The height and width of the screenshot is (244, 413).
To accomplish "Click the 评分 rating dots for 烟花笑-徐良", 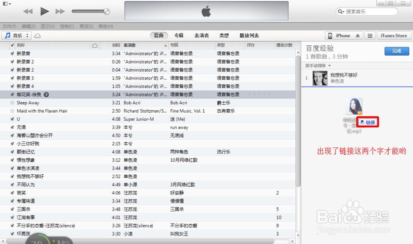I will click(259, 94).
